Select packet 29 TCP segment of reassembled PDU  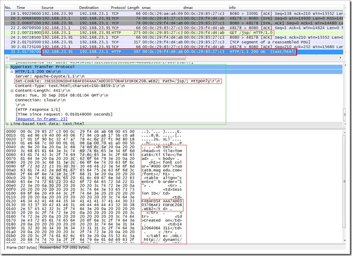[174, 42]
